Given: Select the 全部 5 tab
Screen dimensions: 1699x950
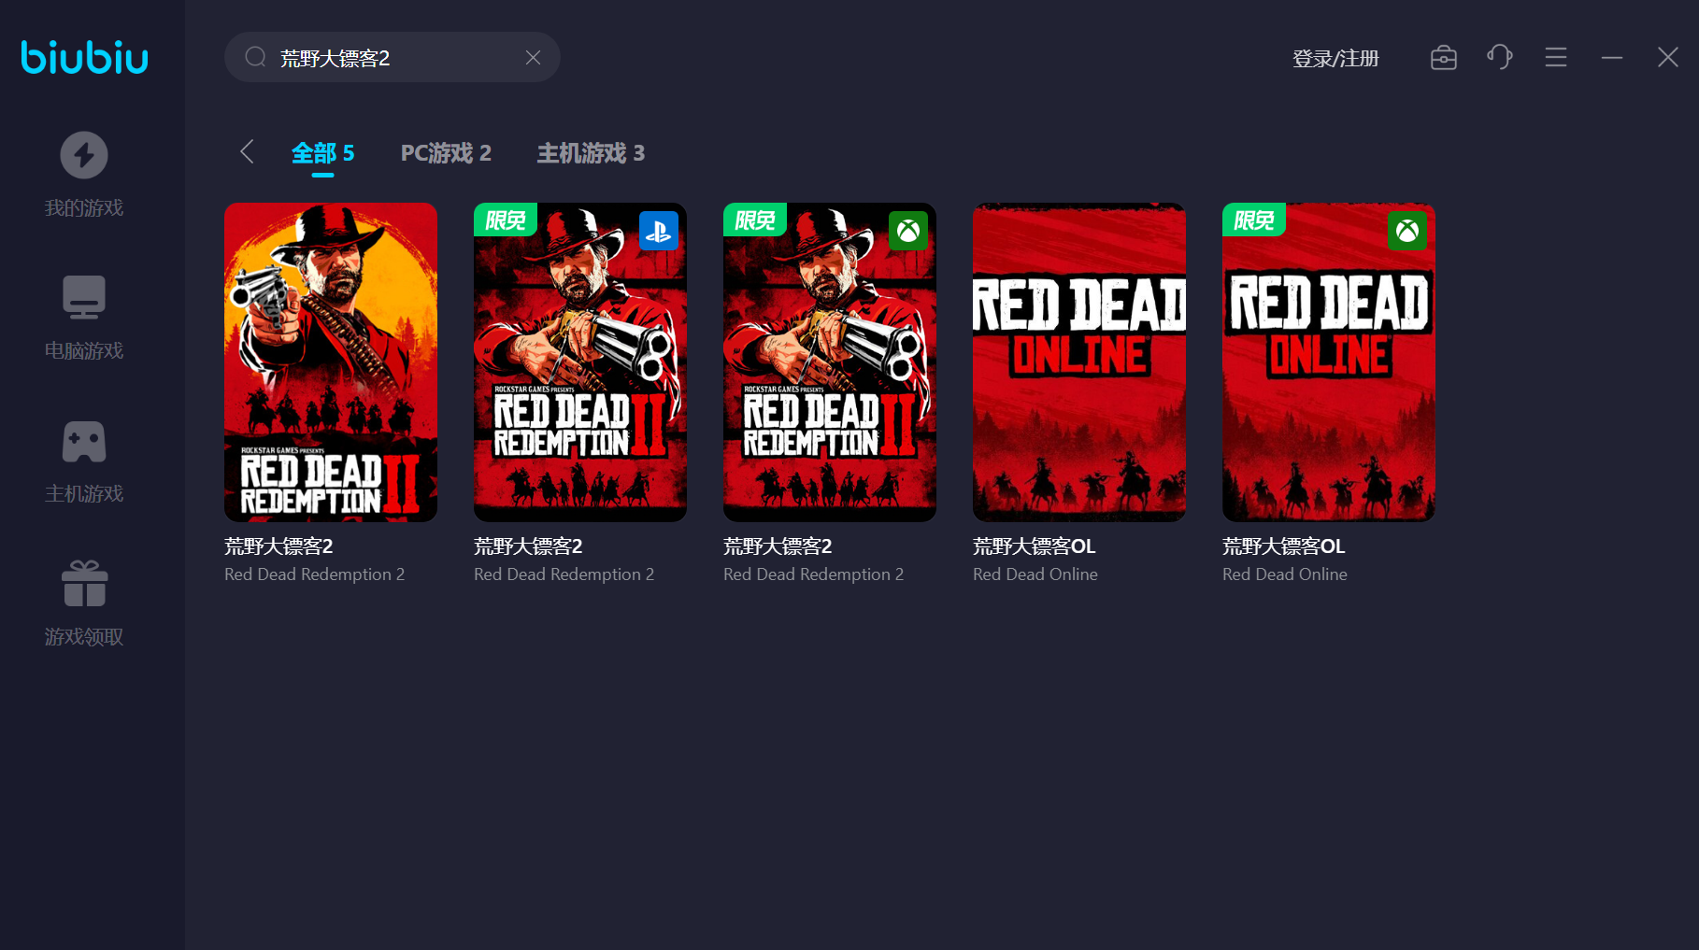Looking at the screenshot, I should 322,153.
